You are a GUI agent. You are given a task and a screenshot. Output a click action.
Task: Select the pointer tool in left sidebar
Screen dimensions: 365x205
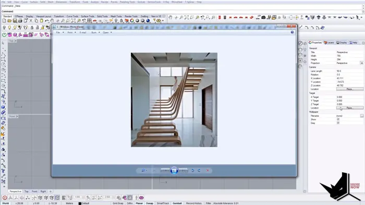3,43
